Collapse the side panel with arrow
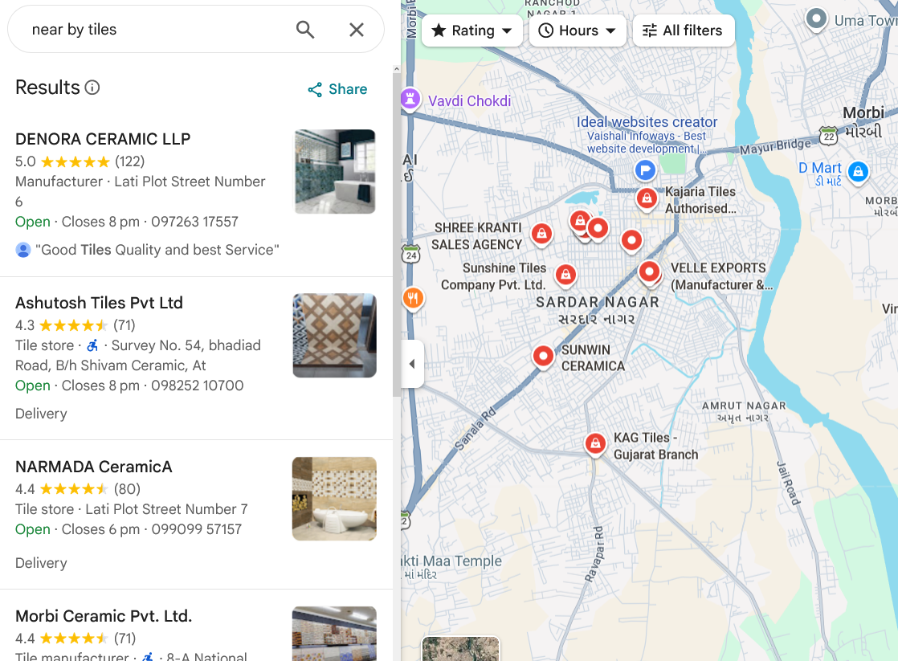 412,364
